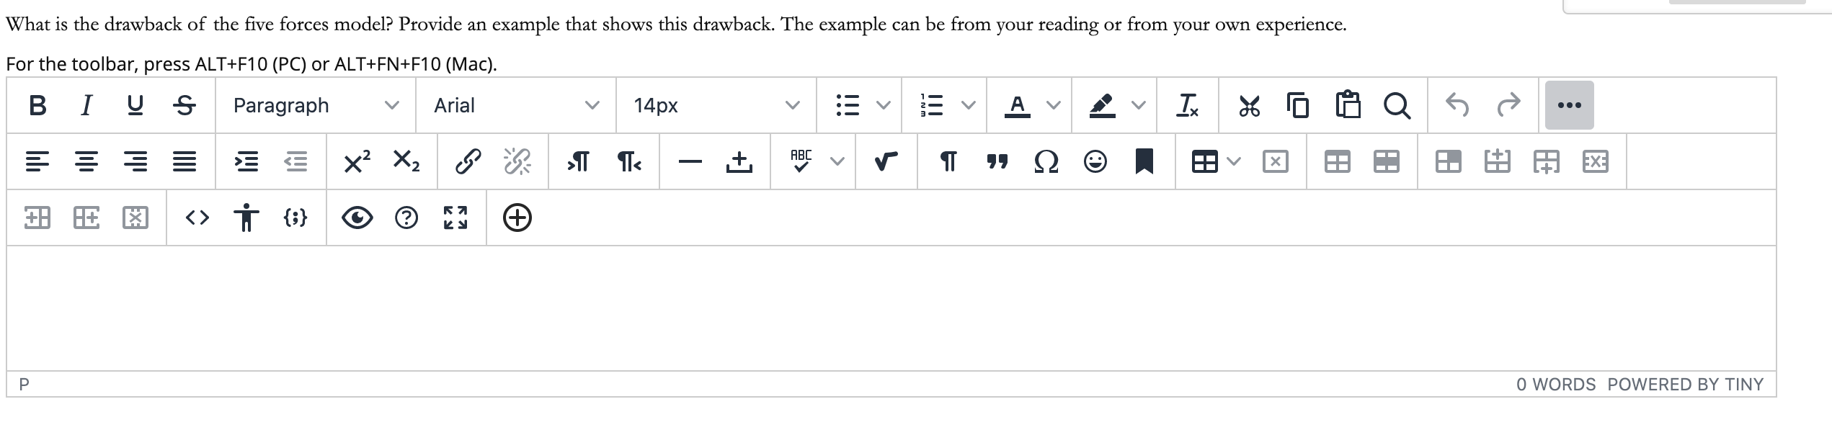Toggle bold formatting

pos(38,105)
